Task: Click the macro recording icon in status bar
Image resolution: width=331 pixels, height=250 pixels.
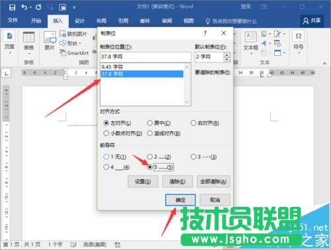Action: (118, 245)
